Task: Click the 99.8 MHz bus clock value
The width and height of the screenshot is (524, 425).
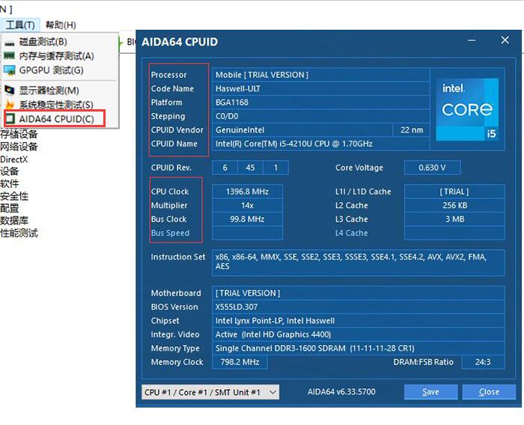Action: click(247, 219)
